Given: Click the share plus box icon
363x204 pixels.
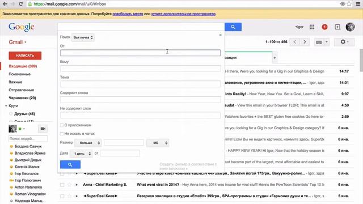Looking at the screenshot, I should point(337,27).
